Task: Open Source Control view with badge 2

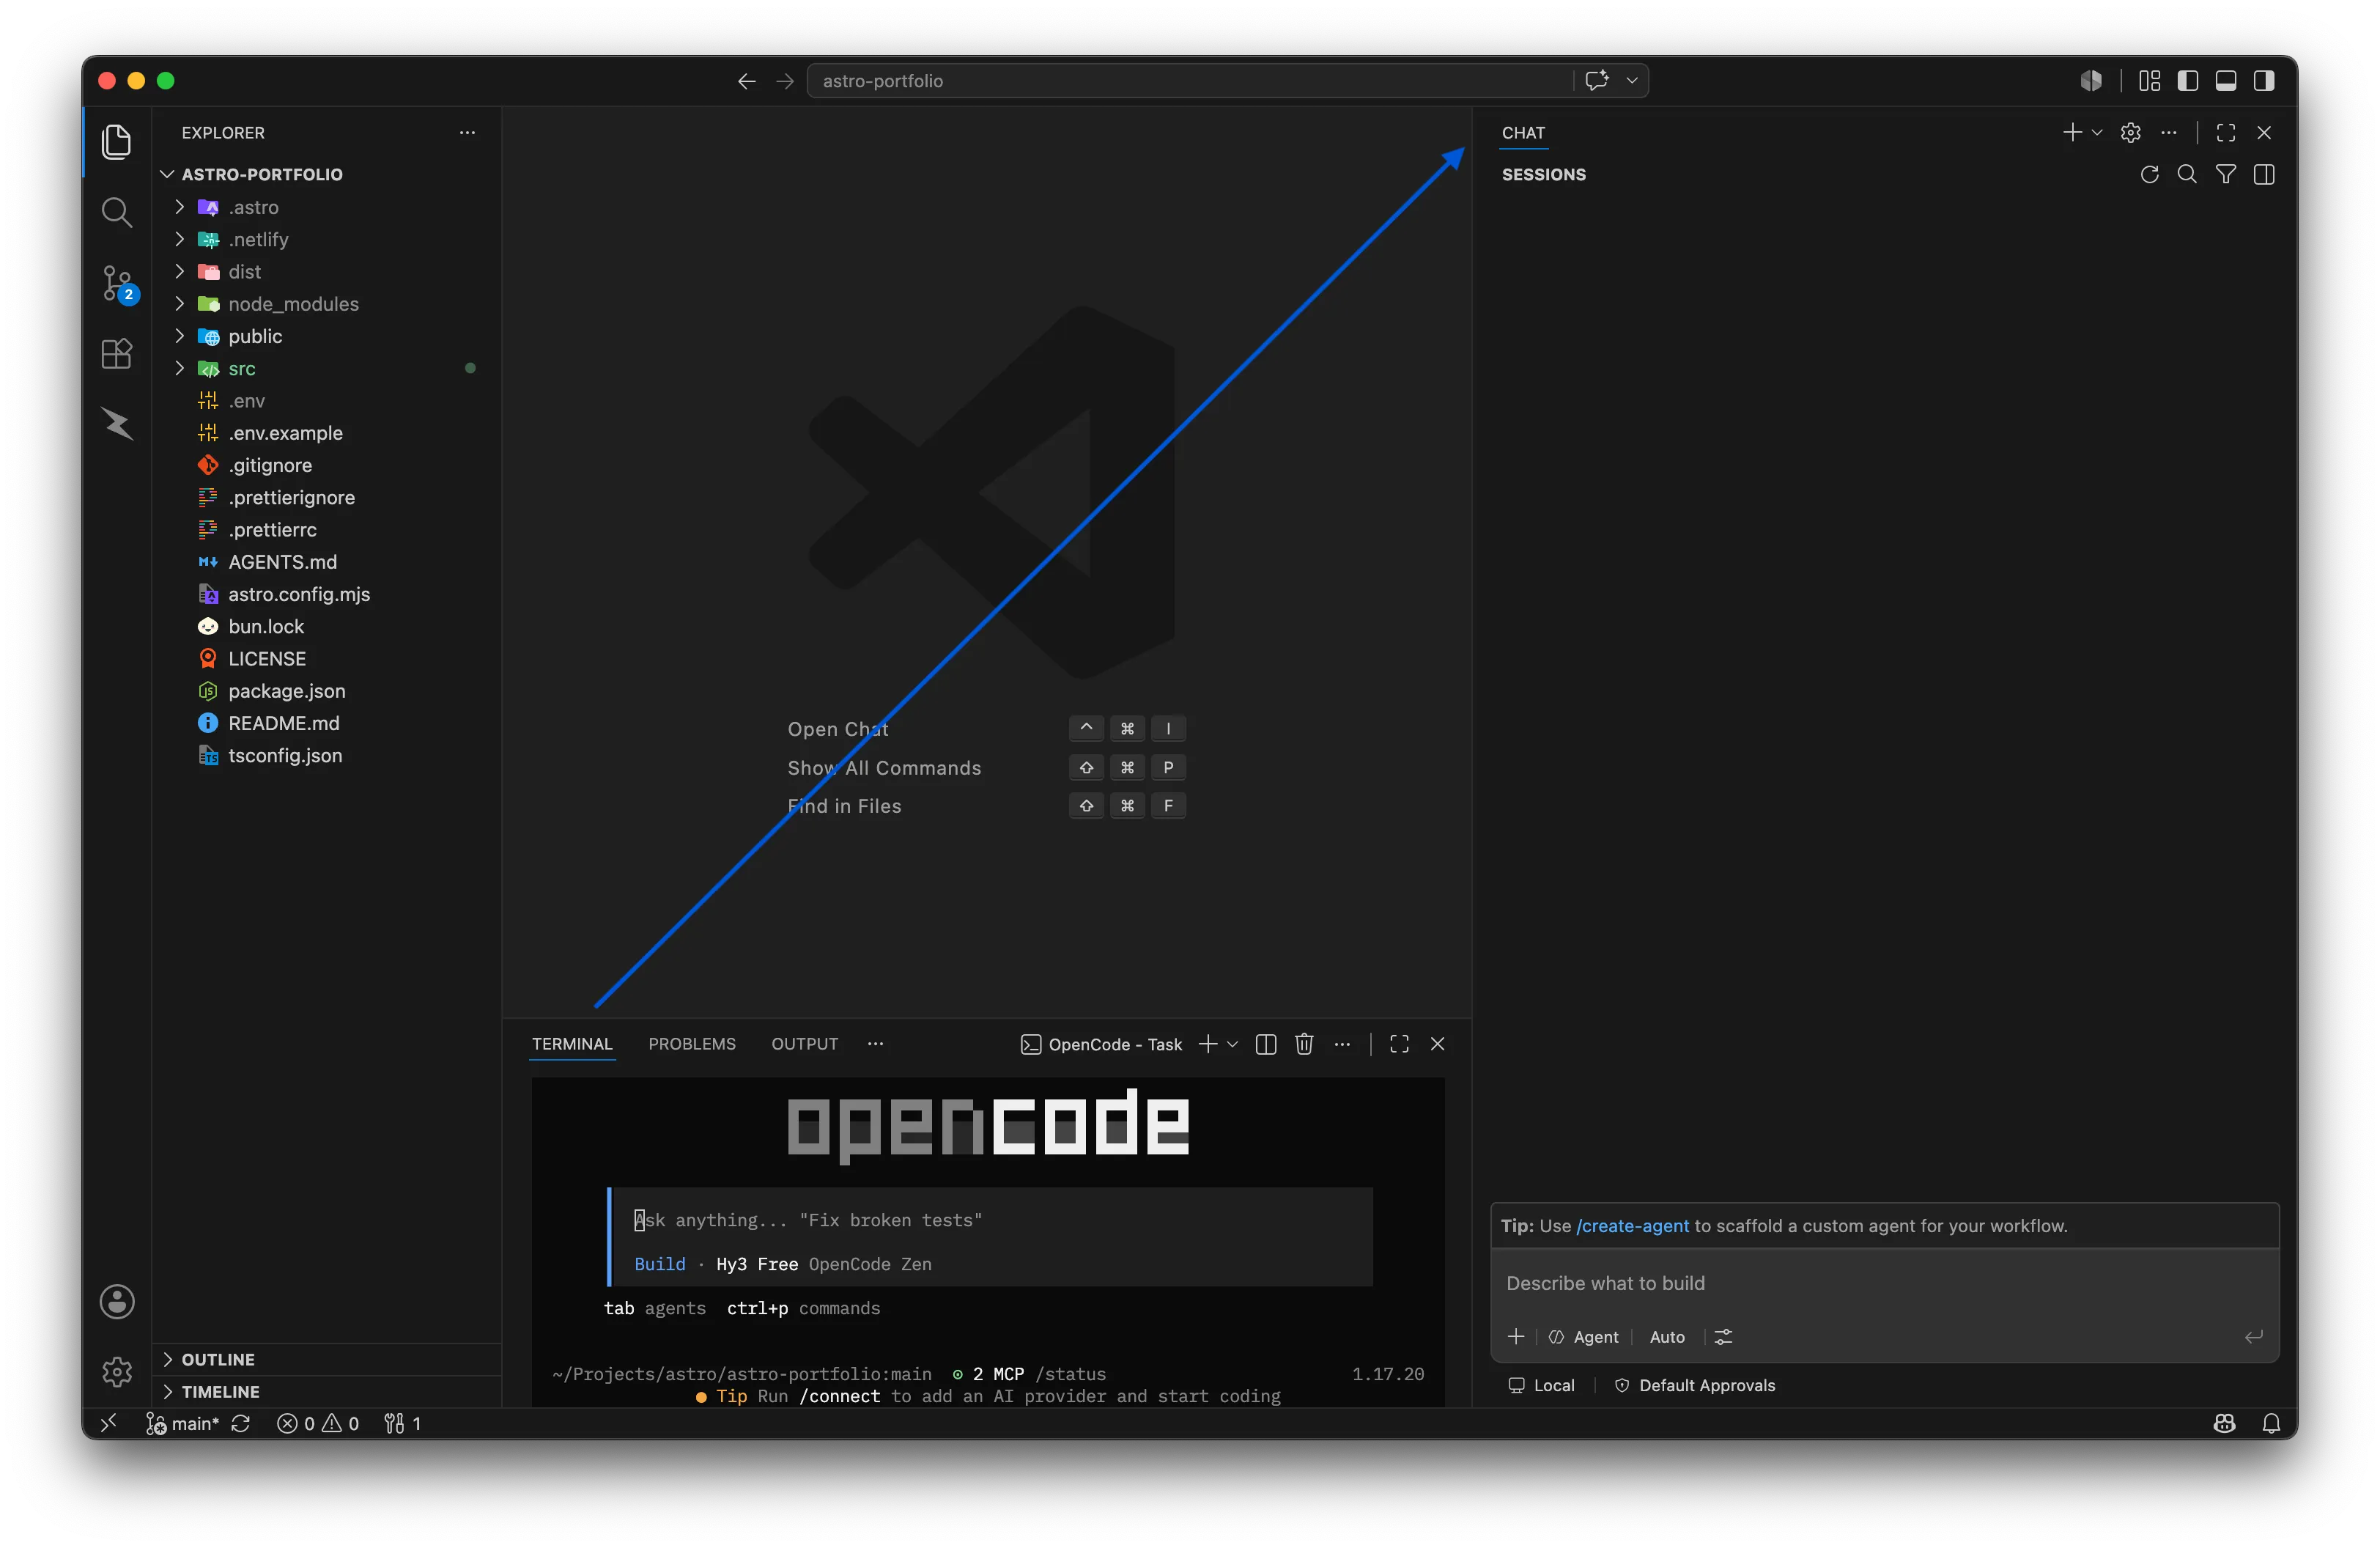Action: click(118, 284)
